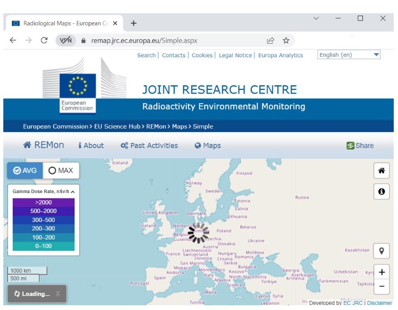Open the Europa Analytics link
Viewport: 398px width, 310px height.
pyautogui.click(x=280, y=55)
